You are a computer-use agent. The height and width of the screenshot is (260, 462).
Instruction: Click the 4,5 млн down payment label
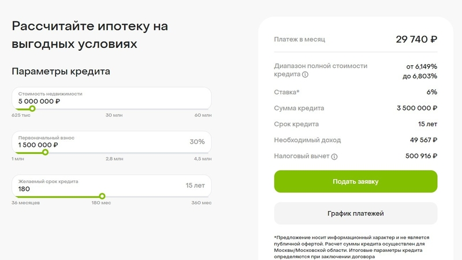203,159
